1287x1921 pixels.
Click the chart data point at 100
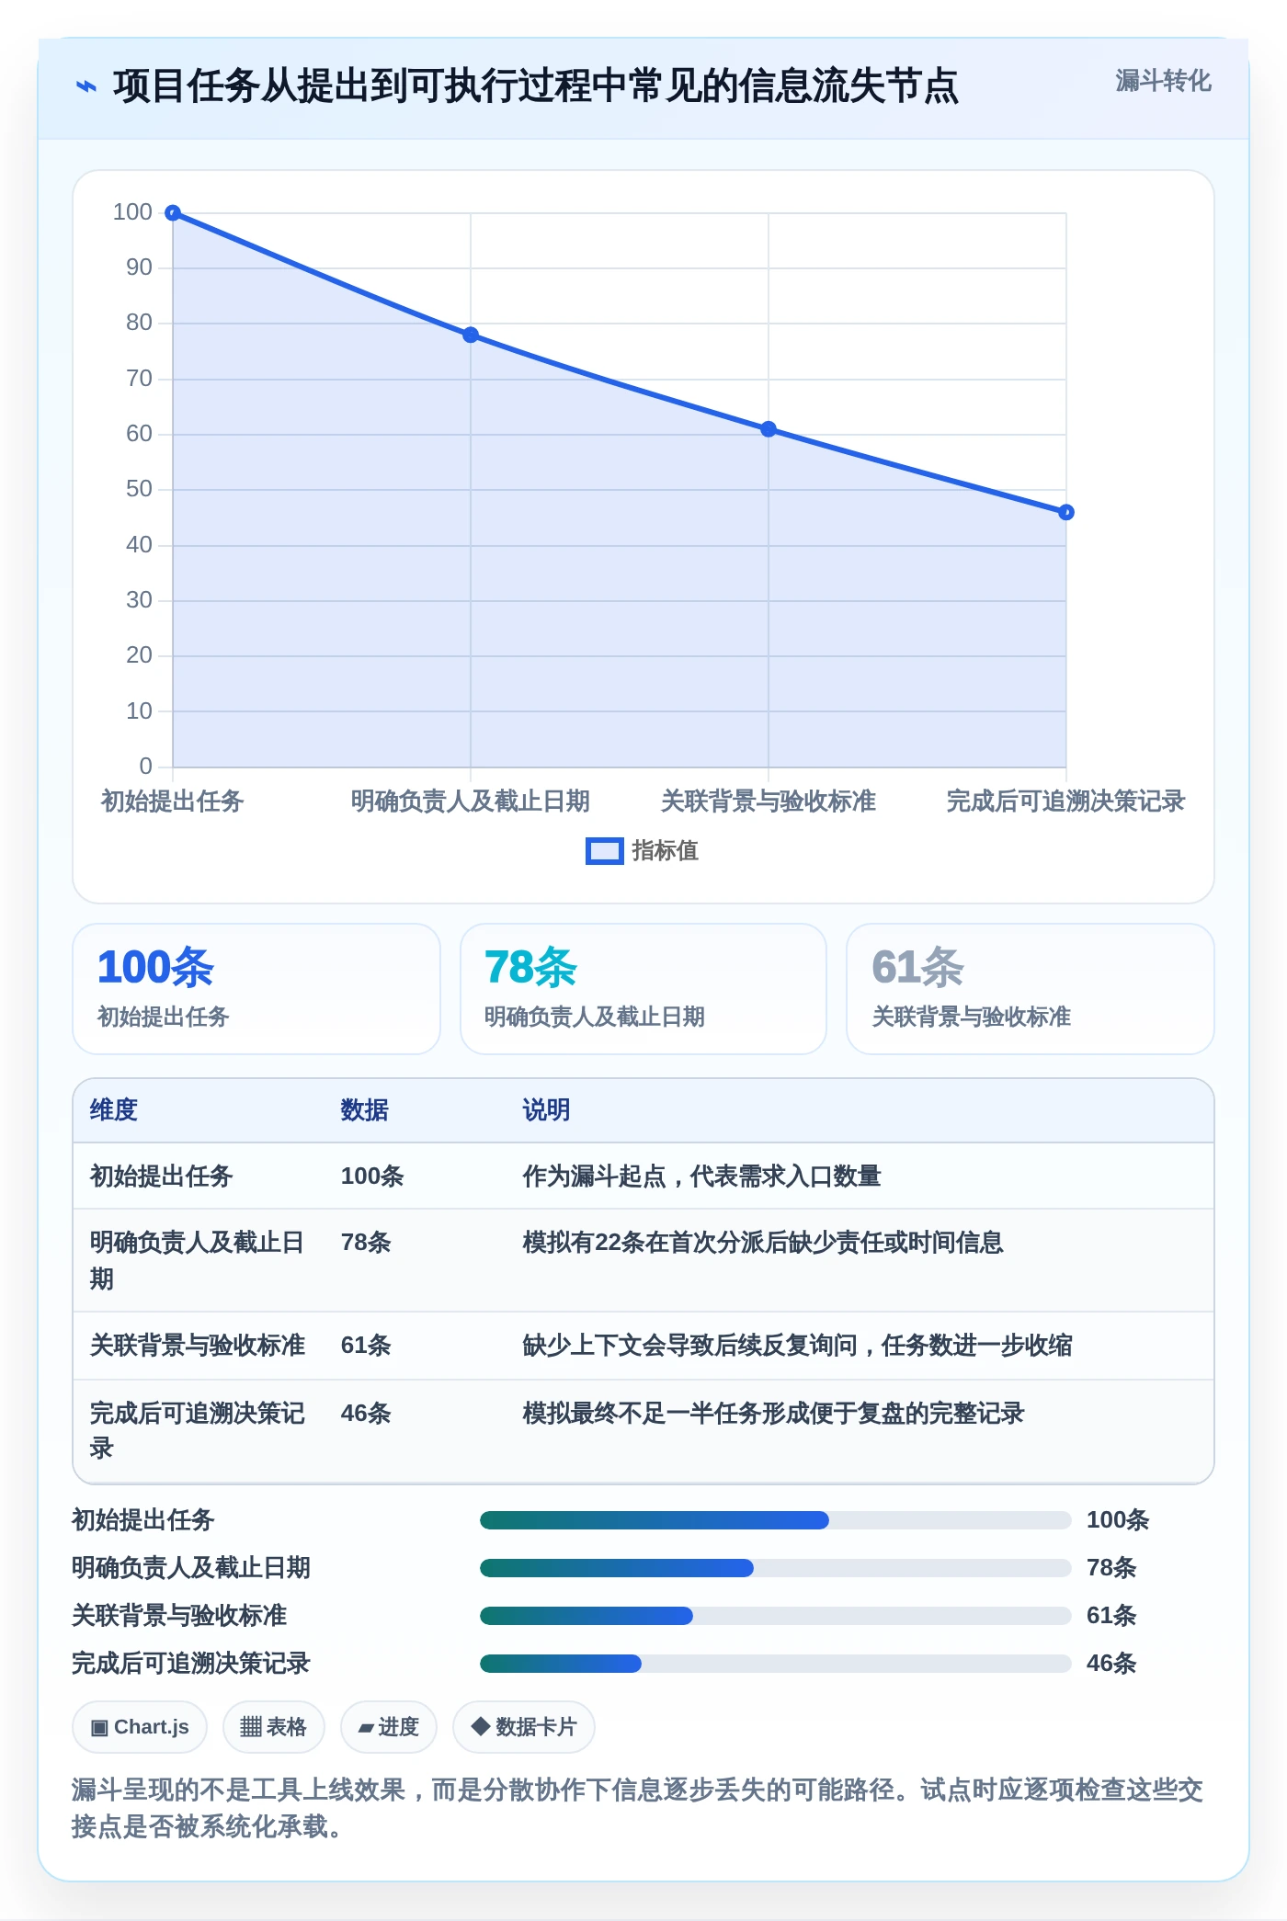173,213
